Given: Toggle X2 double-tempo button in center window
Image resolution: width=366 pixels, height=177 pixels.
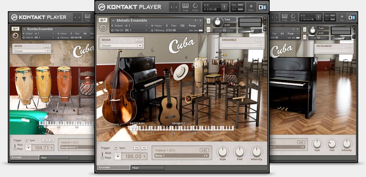Looking at the screenshot, I should 144,148.
